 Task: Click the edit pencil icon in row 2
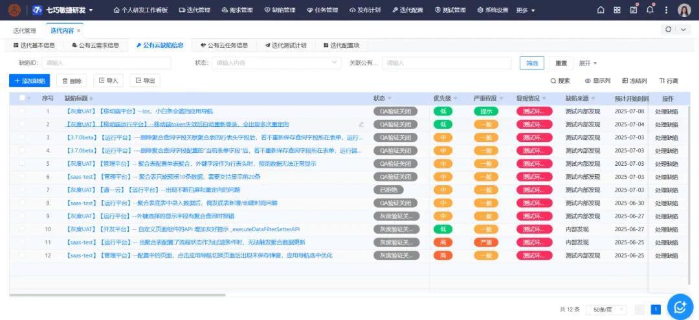(361, 124)
